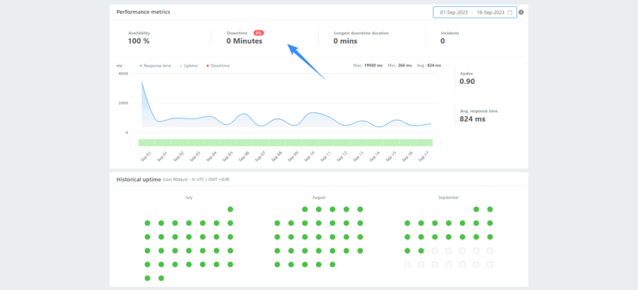Click the response time peak at chart start
Viewport: 638px width, 290px height.
tap(142, 82)
